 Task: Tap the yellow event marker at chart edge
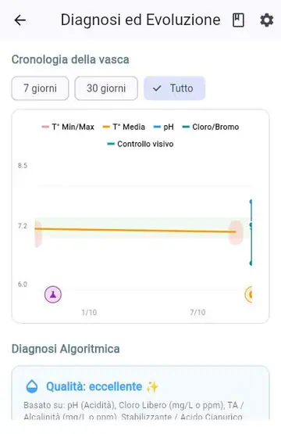[x=249, y=294]
